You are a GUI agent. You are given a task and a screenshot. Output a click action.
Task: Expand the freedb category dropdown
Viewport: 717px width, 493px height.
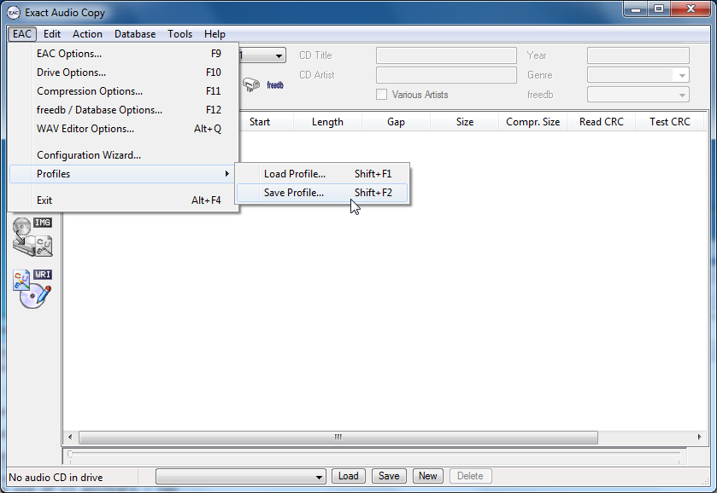point(681,95)
